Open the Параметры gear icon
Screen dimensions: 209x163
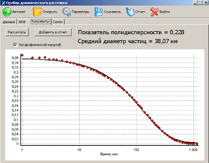click(66, 12)
